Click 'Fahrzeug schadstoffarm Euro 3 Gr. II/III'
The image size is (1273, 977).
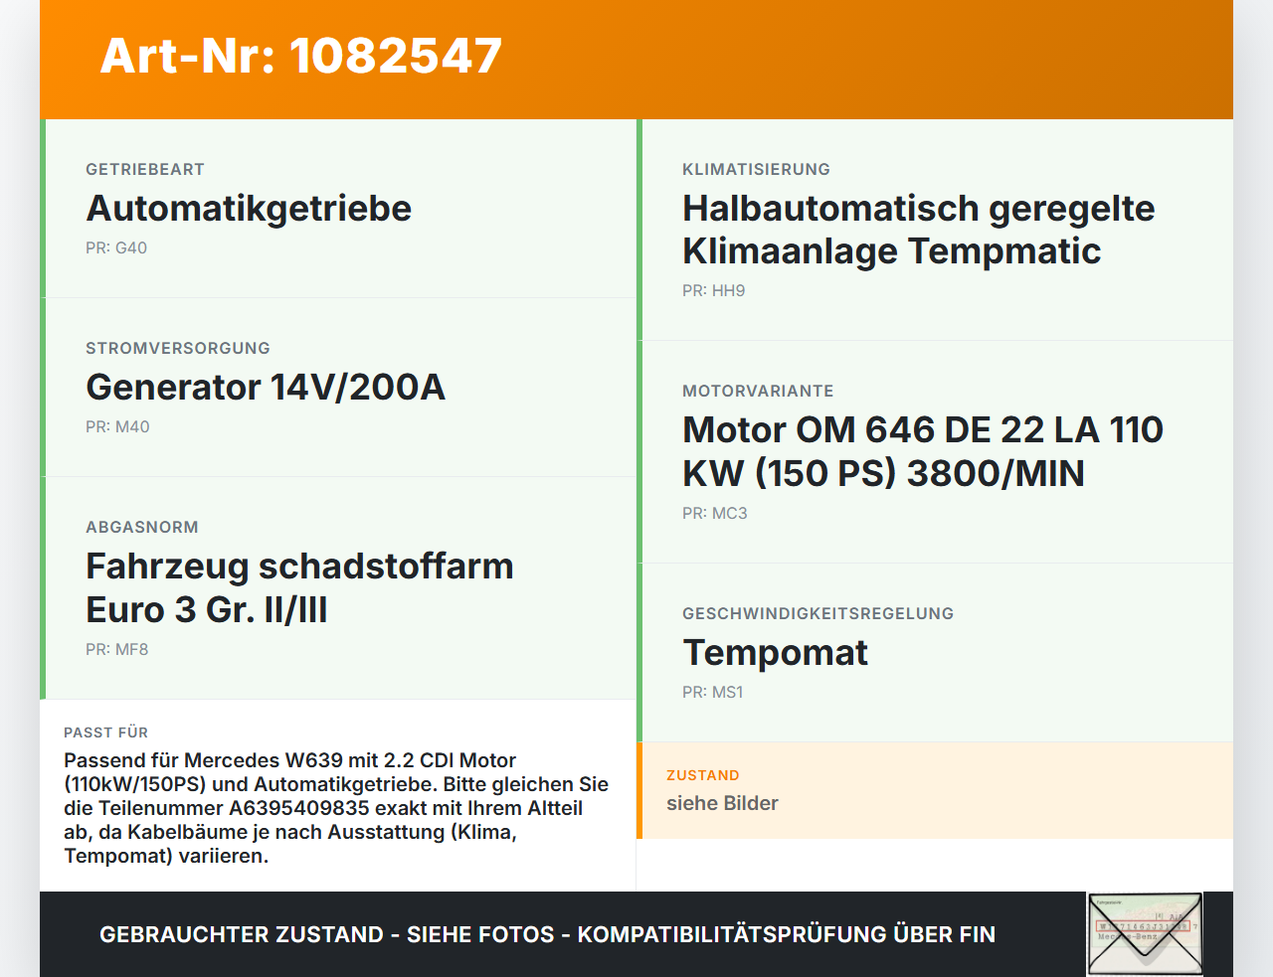point(299,587)
